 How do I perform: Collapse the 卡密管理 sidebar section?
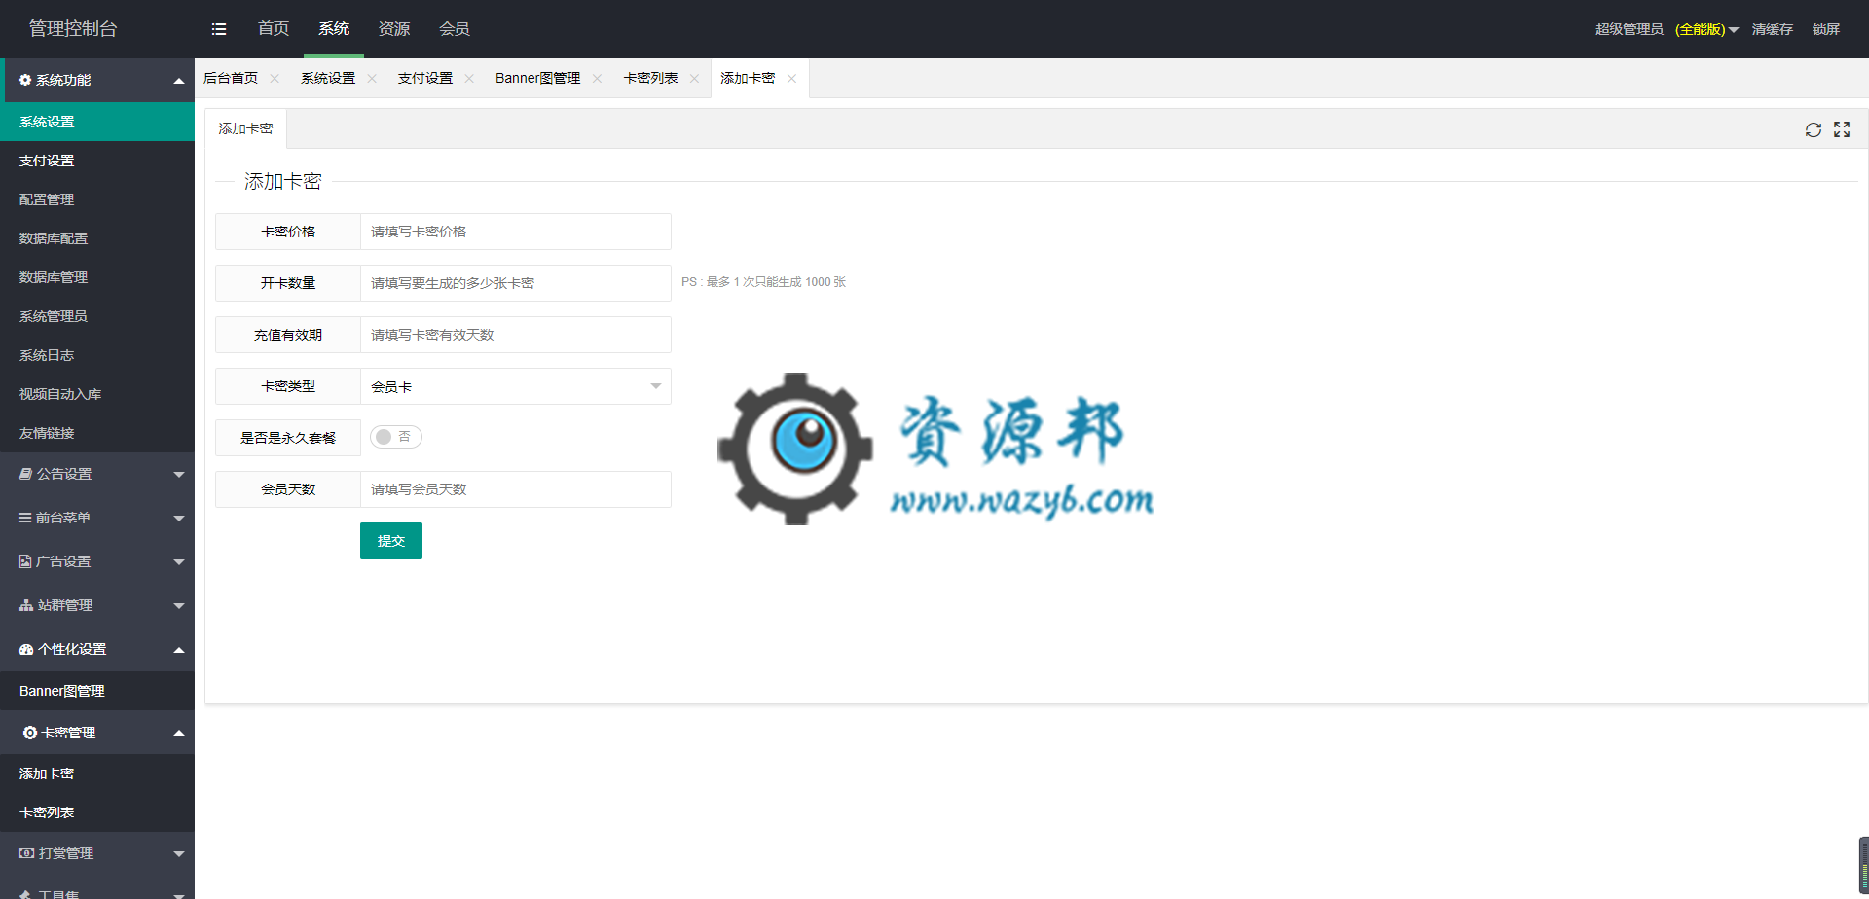pyautogui.click(x=97, y=732)
